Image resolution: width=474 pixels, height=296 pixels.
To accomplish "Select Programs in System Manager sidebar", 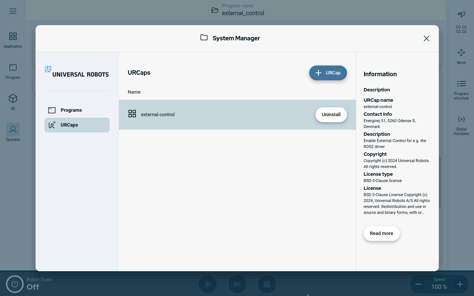I will (x=77, y=110).
